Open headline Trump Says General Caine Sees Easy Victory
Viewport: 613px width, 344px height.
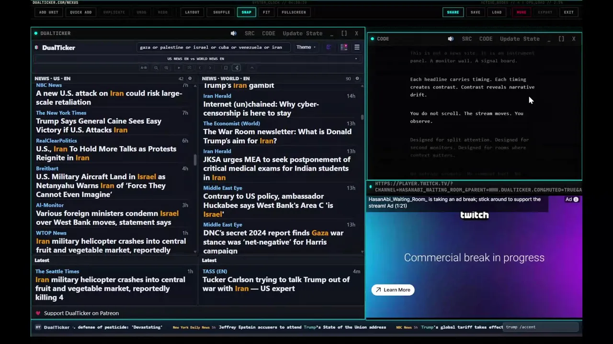tap(99, 126)
